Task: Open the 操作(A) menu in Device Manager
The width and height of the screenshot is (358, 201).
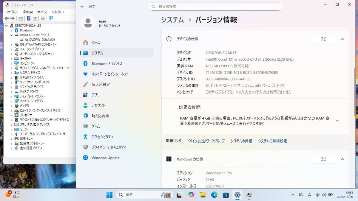Action: coord(28,12)
